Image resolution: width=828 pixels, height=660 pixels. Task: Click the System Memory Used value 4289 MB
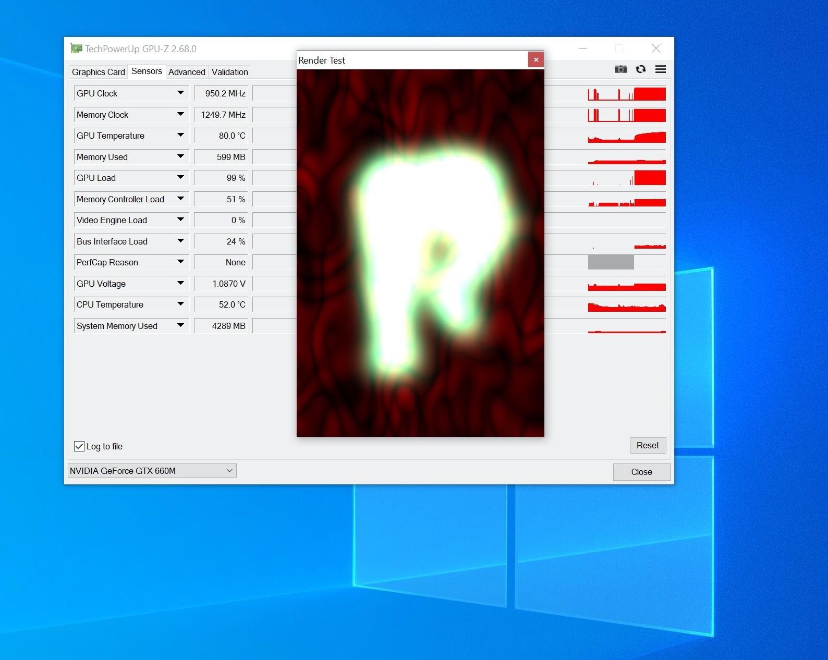click(x=221, y=326)
